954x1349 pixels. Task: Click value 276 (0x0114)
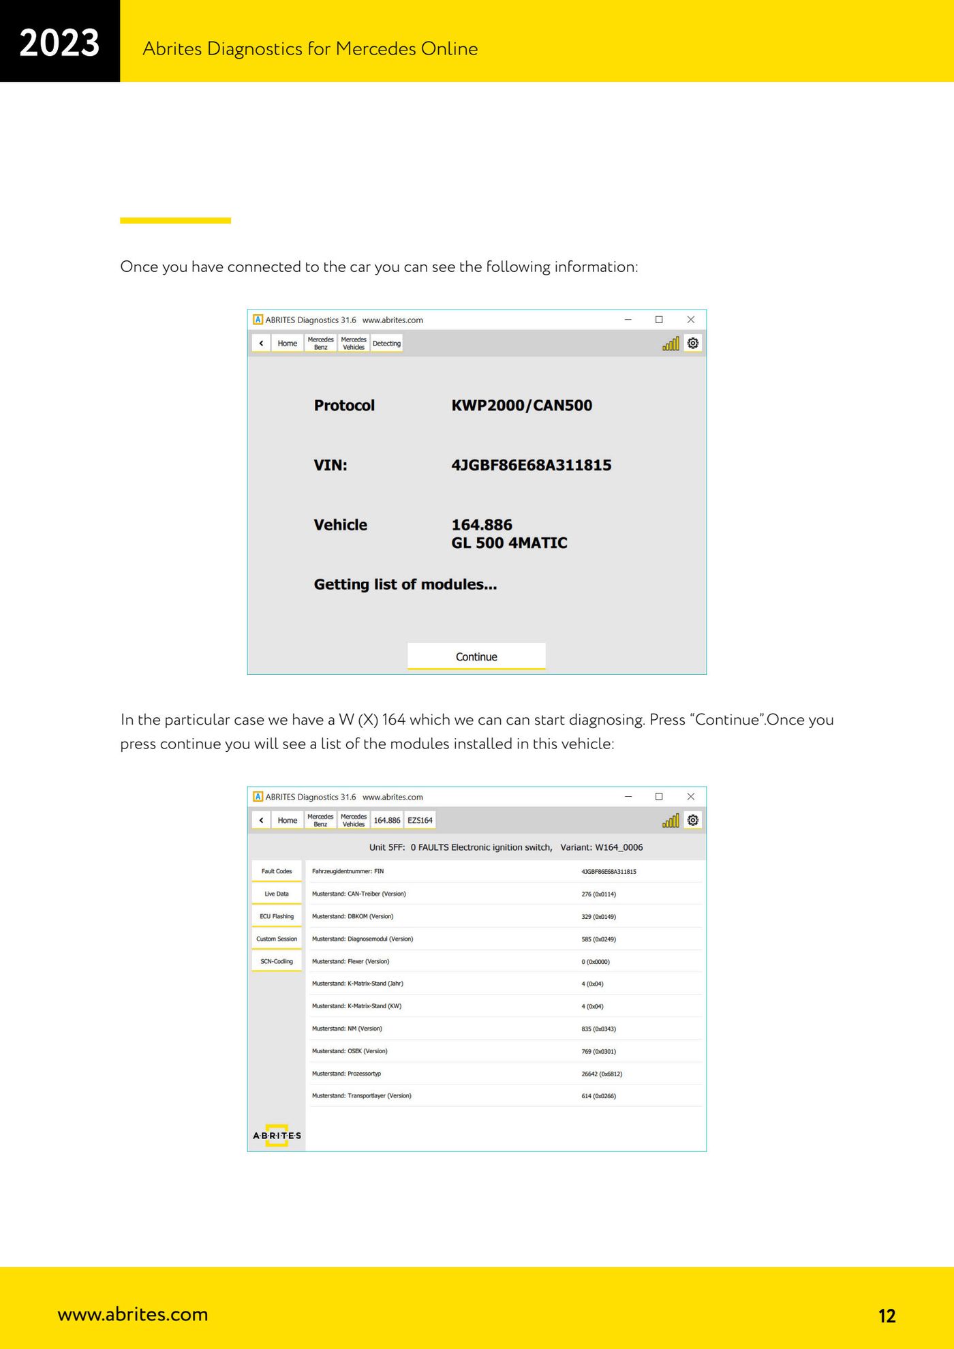pyautogui.click(x=598, y=894)
